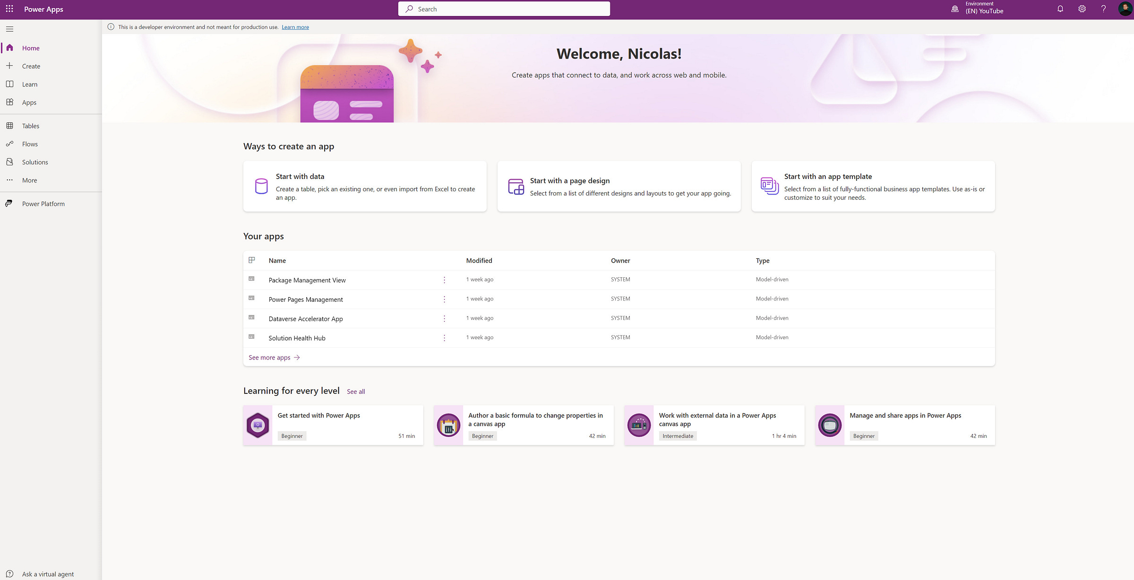Click app icon beside Package Management View

pyautogui.click(x=252, y=279)
